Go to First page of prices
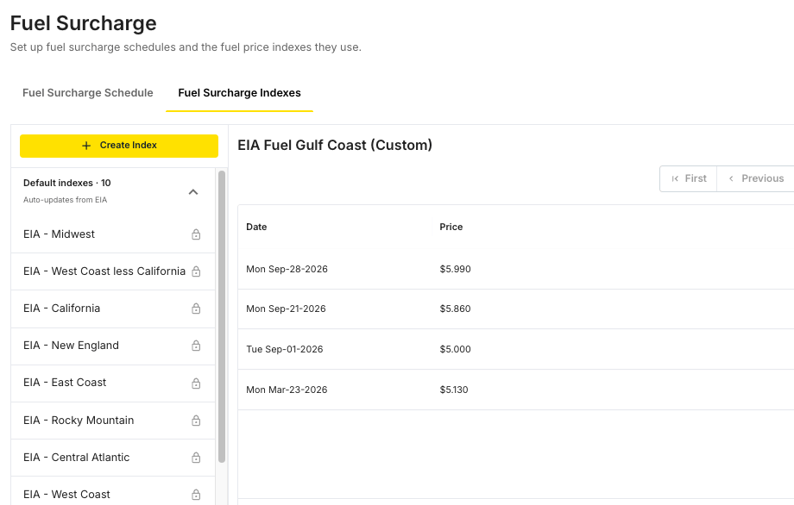The height and width of the screenshot is (505, 794). [688, 178]
